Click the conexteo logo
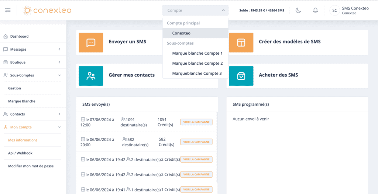This screenshot has width=378, height=194. point(47,10)
